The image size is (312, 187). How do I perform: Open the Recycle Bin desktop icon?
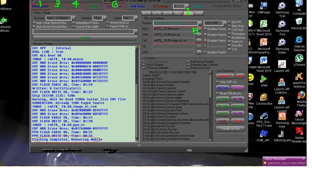299,24
